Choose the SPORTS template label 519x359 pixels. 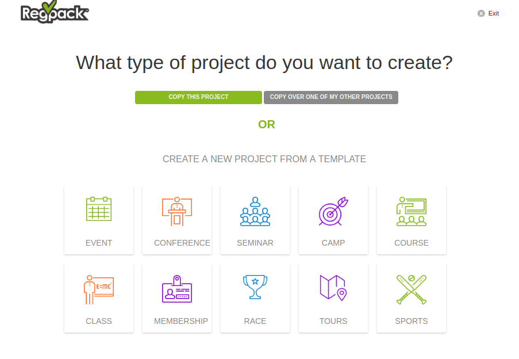(x=412, y=321)
